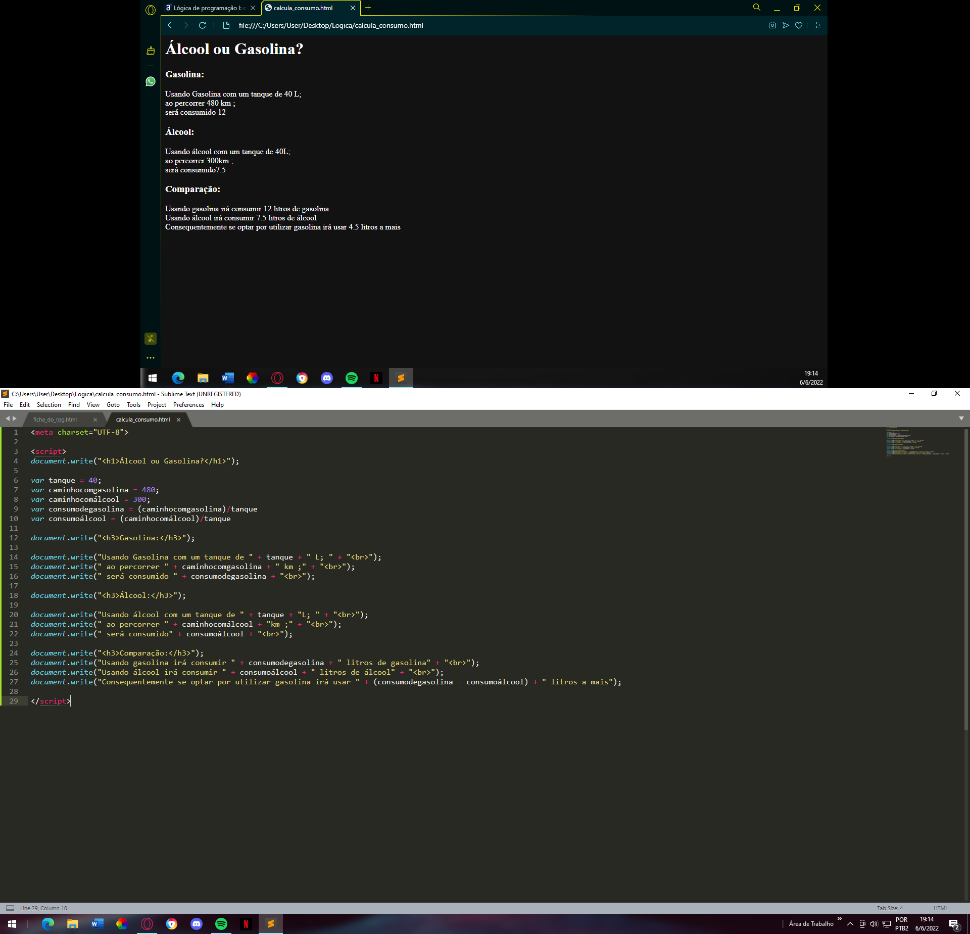This screenshot has width=970, height=934.
Task: Click 'Line 29, Column 10' status text
Action: [43, 908]
